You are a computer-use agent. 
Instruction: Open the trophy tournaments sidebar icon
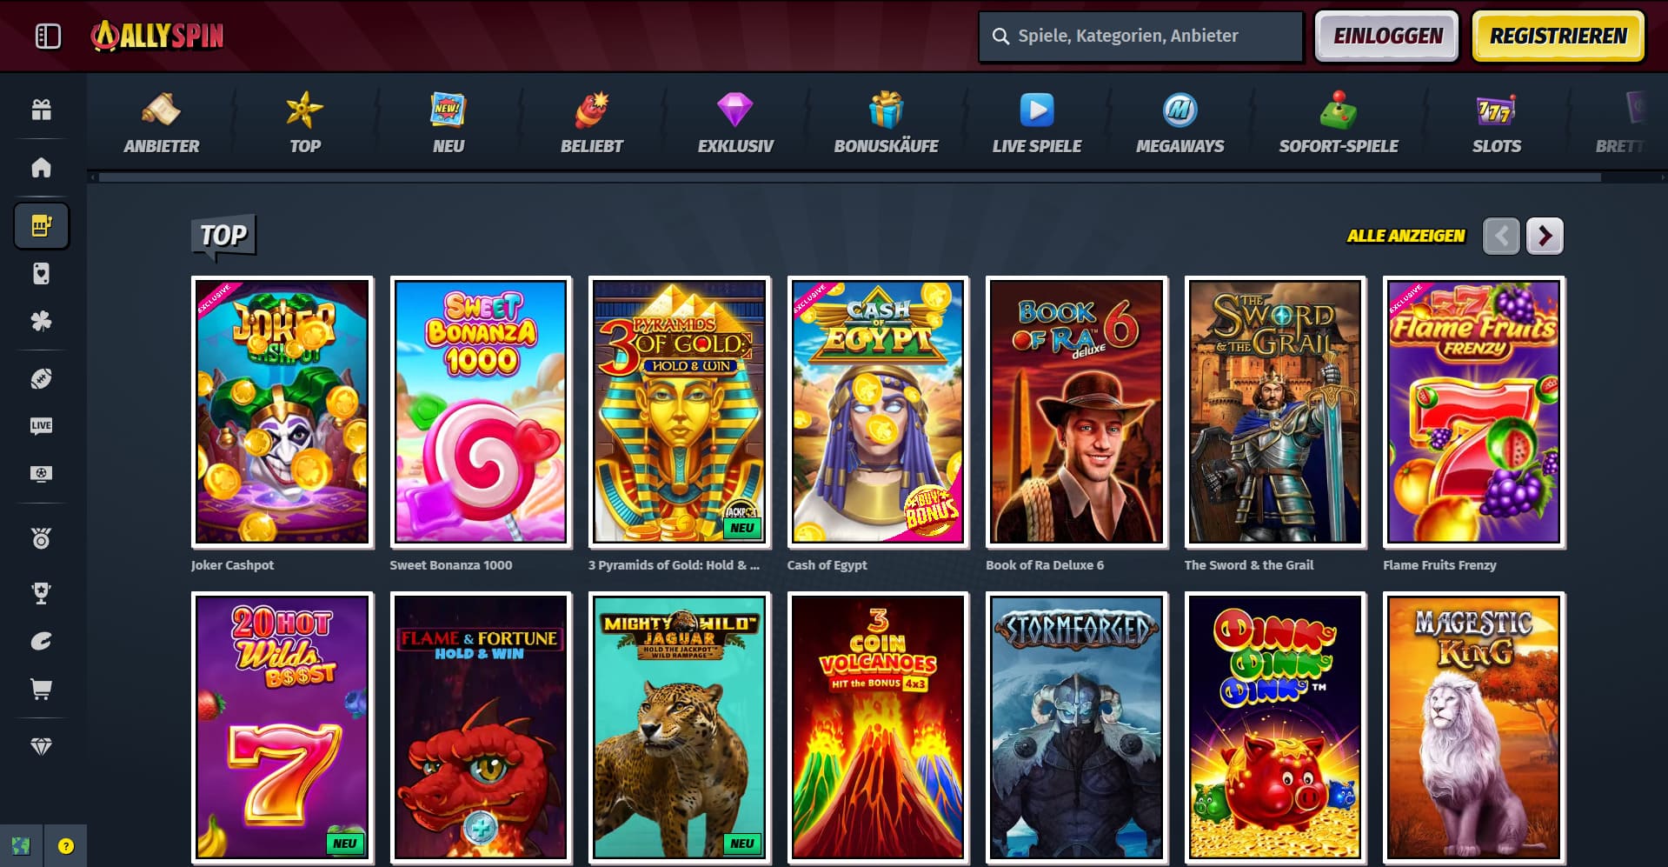[x=41, y=592]
